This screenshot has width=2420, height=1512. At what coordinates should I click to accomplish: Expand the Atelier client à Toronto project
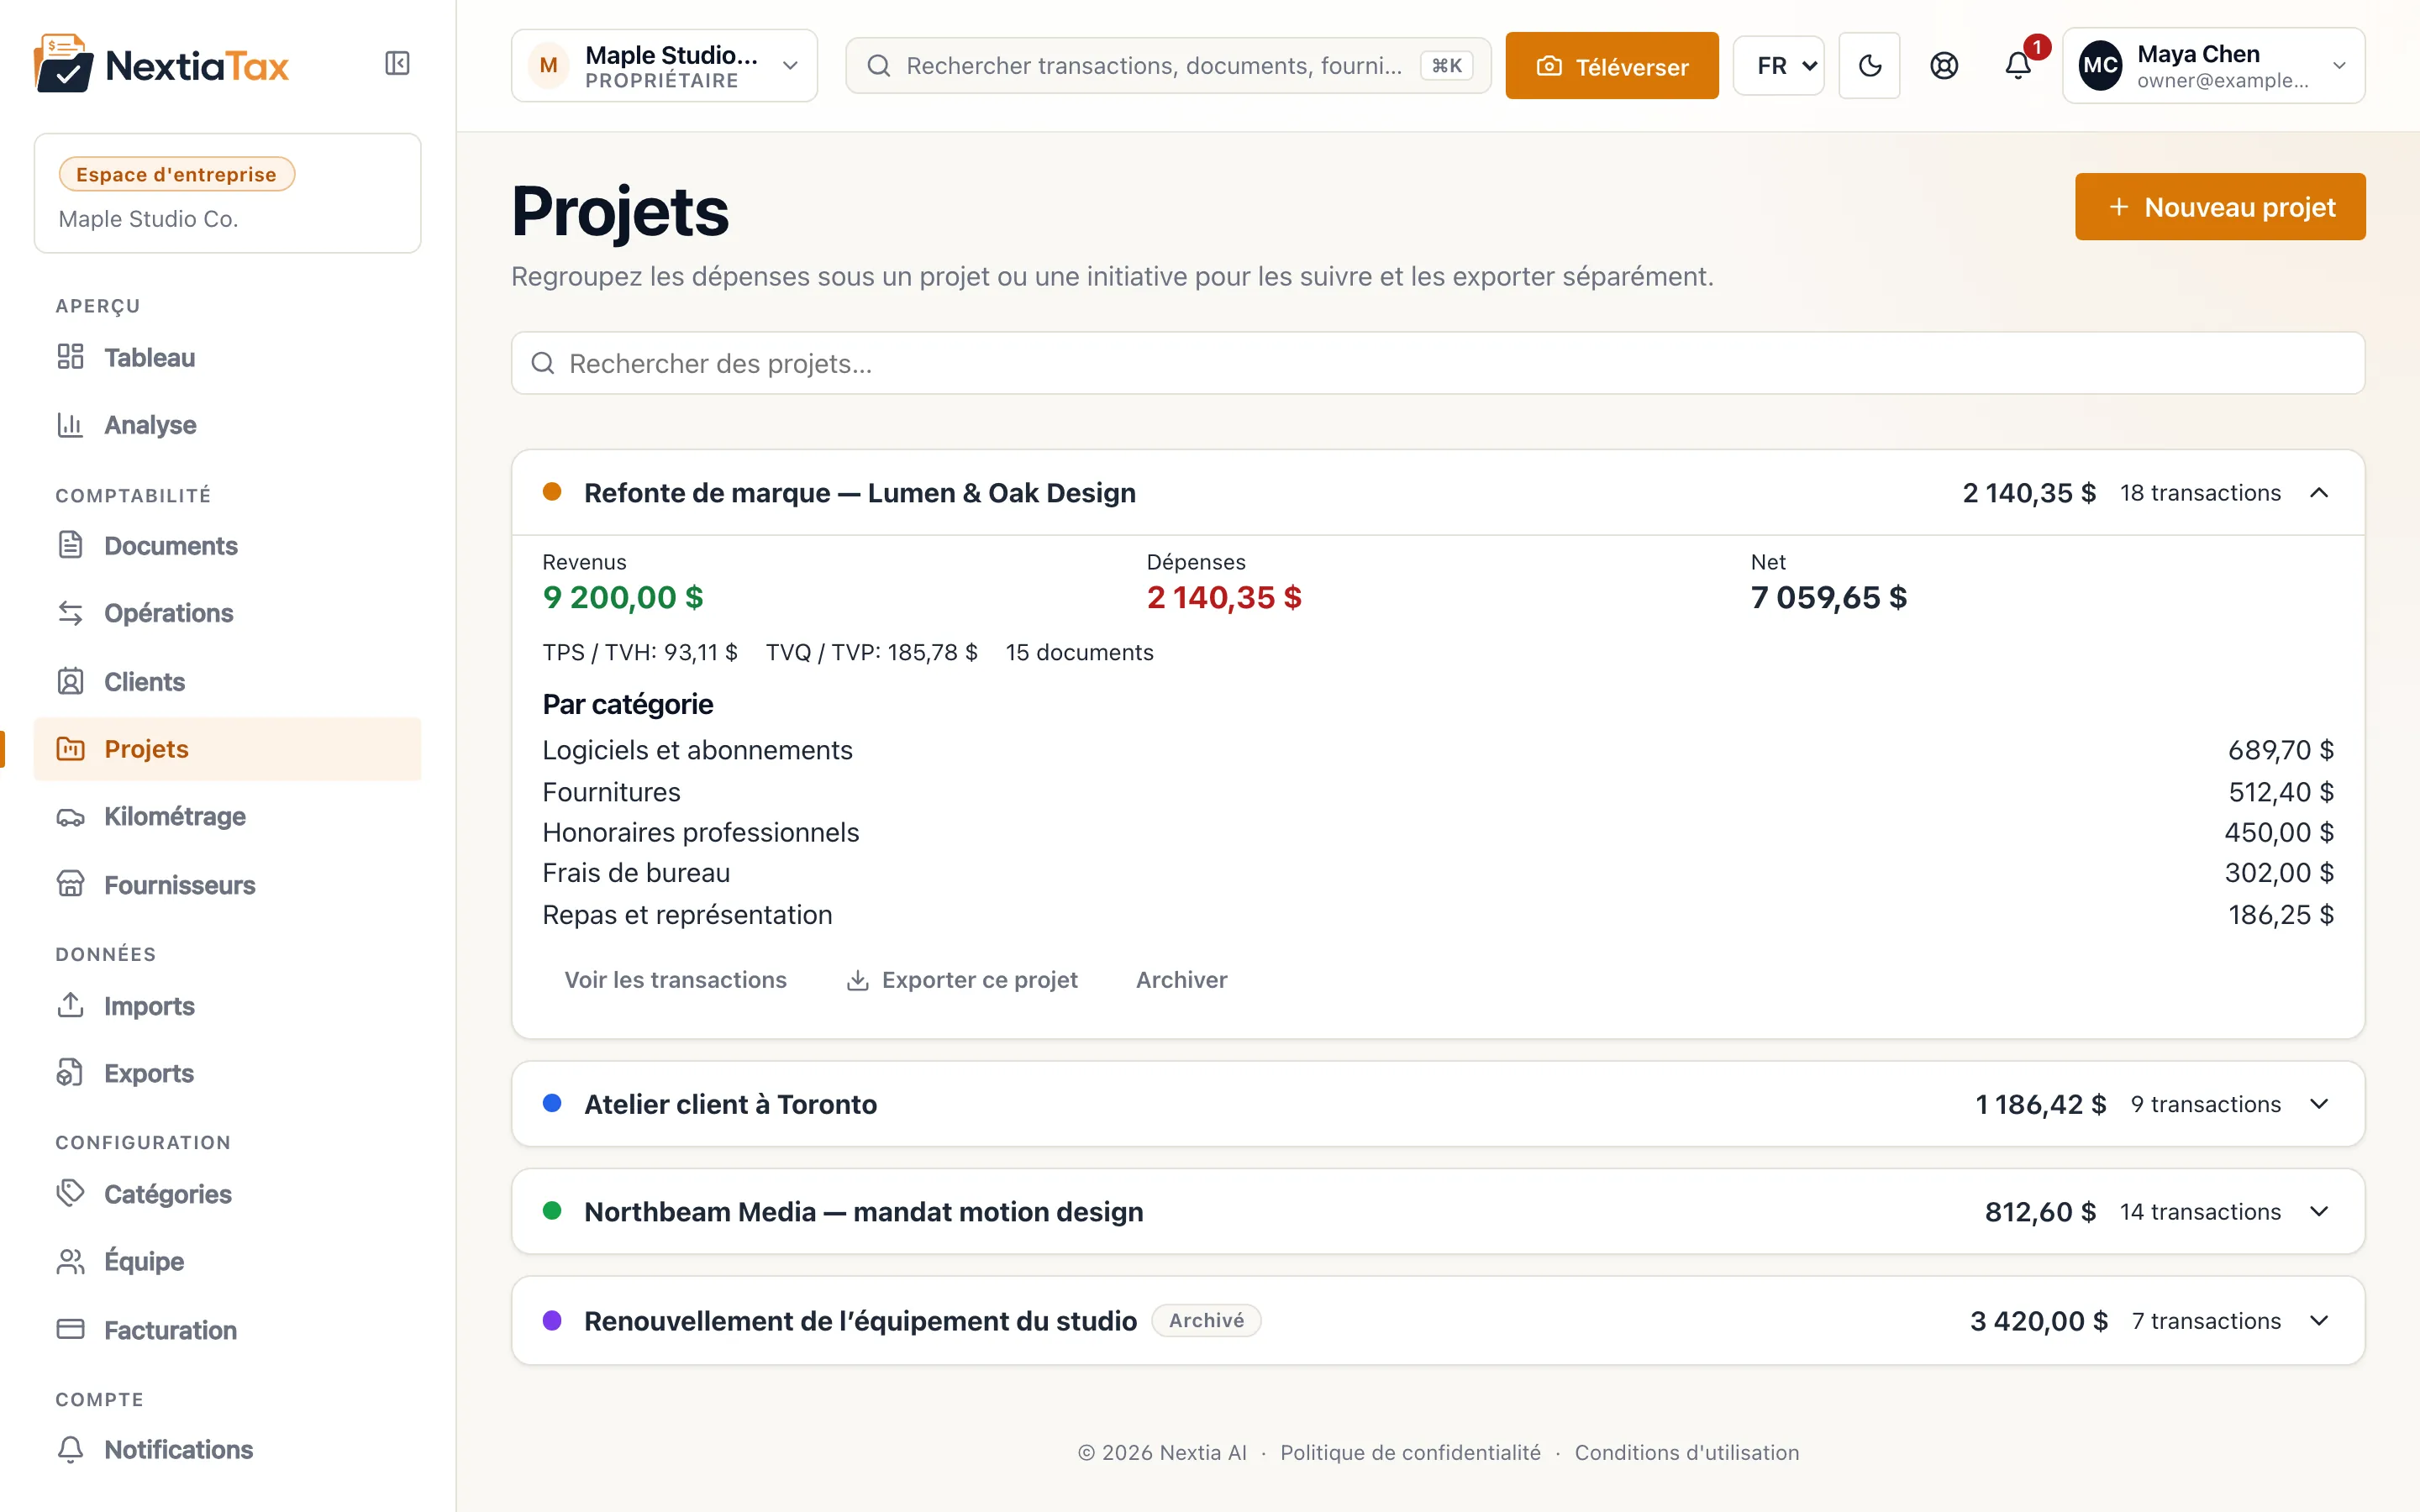[2318, 1104]
